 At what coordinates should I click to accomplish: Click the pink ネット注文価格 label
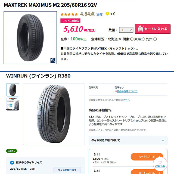70,21
